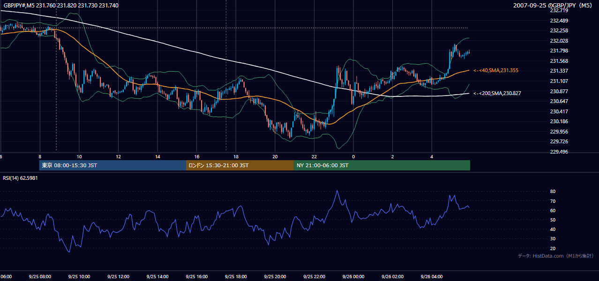Click price axis value 230.417

click(x=559, y=111)
